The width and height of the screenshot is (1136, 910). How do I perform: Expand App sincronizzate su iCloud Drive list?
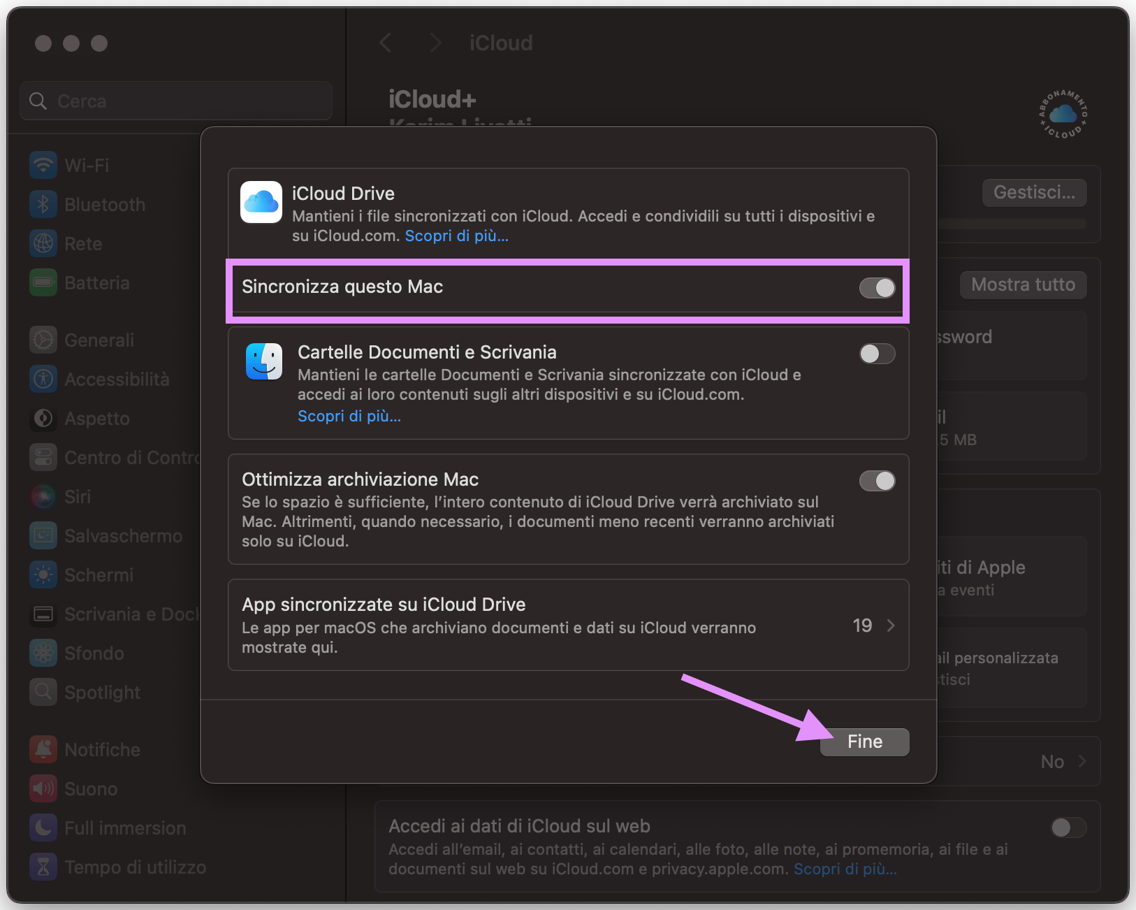click(x=891, y=626)
